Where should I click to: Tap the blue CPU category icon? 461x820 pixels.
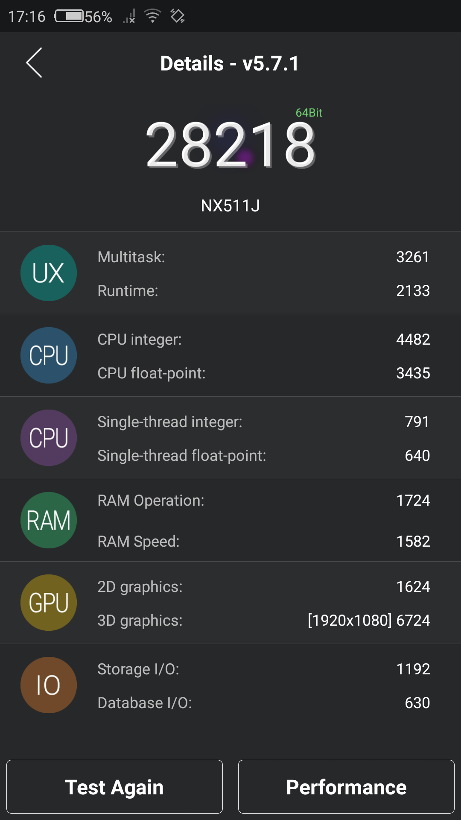click(49, 355)
